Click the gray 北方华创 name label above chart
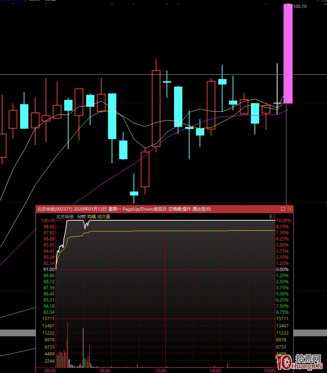The height and width of the screenshot is (373, 327). [x=65, y=216]
